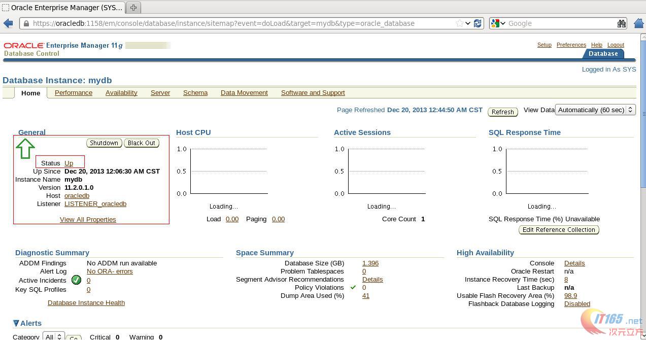Open the Console Details link
Screen dimensions: 646x340
pyautogui.click(x=574, y=263)
